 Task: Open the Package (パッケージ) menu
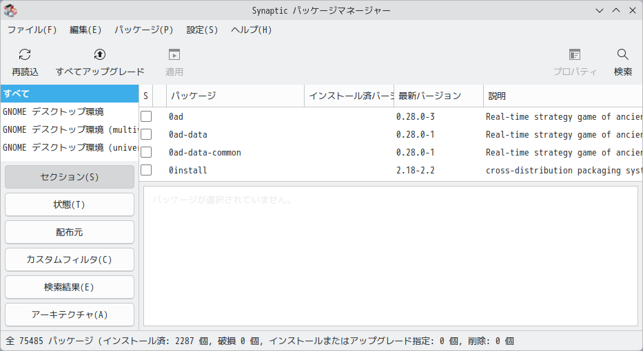pos(143,30)
